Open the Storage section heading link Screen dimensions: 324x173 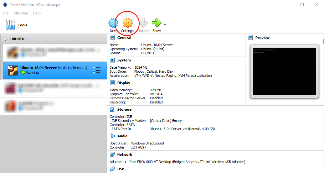tap(124, 109)
